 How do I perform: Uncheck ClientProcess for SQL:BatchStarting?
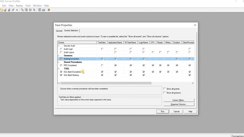coord(189,75)
